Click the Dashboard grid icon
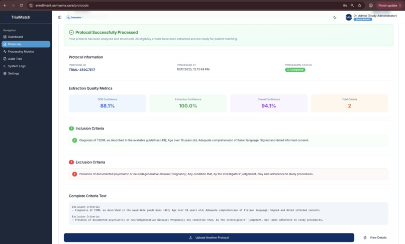 5,37
